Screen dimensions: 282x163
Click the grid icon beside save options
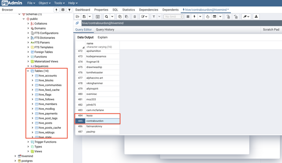[98, 17]
